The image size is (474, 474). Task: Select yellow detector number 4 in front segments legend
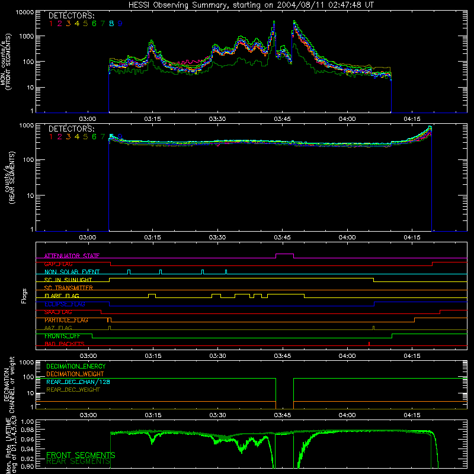click(77, 24)
